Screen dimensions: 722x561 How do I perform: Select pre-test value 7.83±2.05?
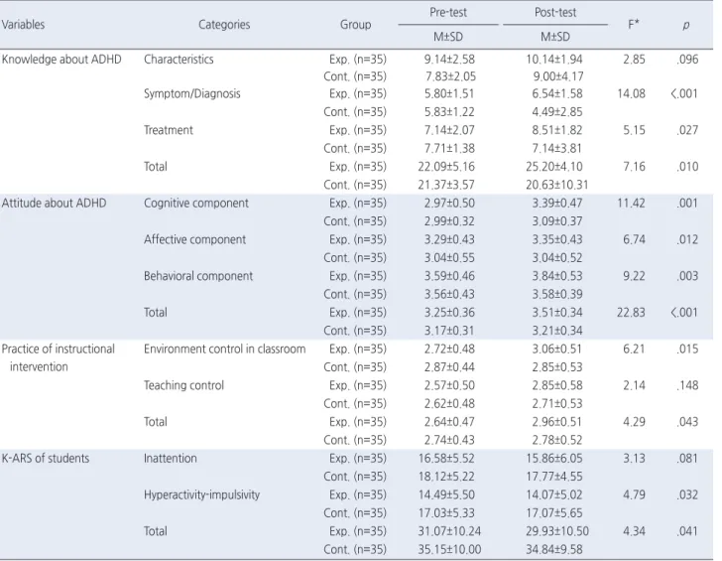(450, 76)
